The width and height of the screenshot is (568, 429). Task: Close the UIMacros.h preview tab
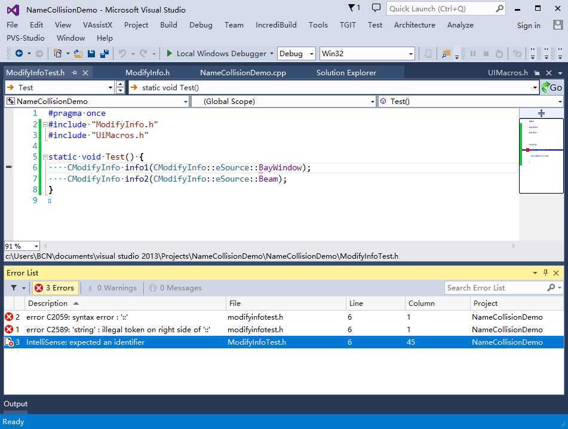549,73
